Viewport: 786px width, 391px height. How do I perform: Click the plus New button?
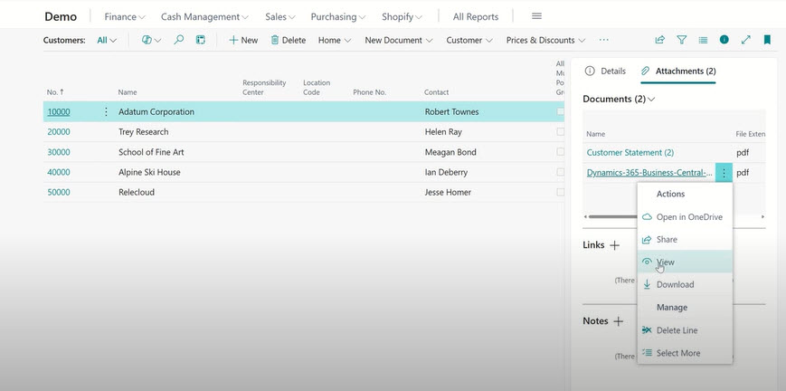[243, 40]
